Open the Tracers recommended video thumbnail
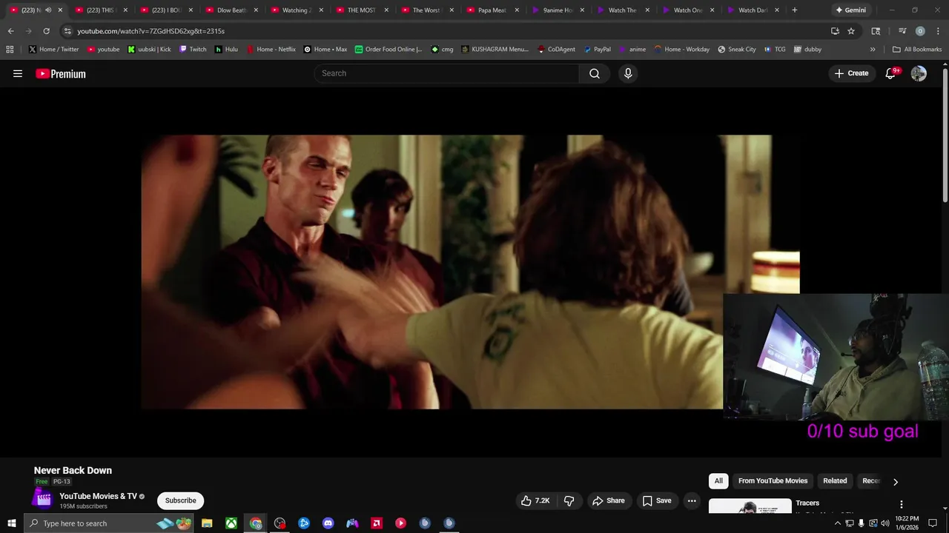949x533 pixels. pos(750,506)
